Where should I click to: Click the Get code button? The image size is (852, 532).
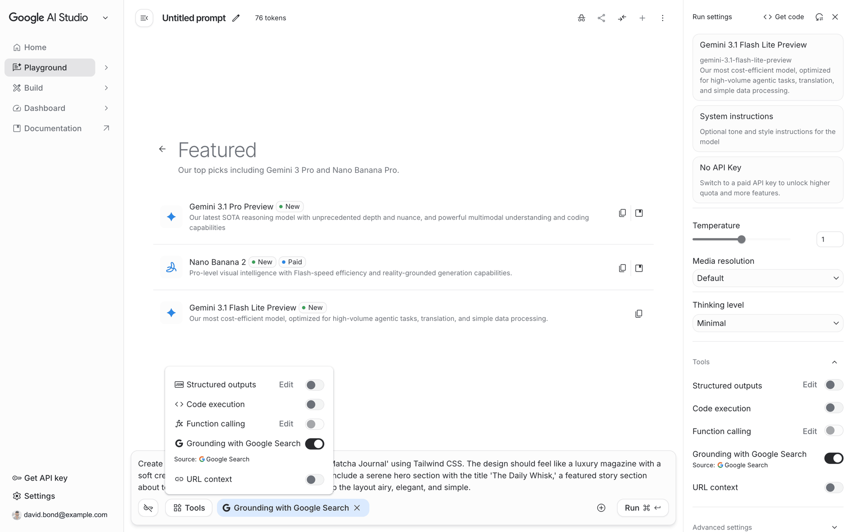point(784,17)
